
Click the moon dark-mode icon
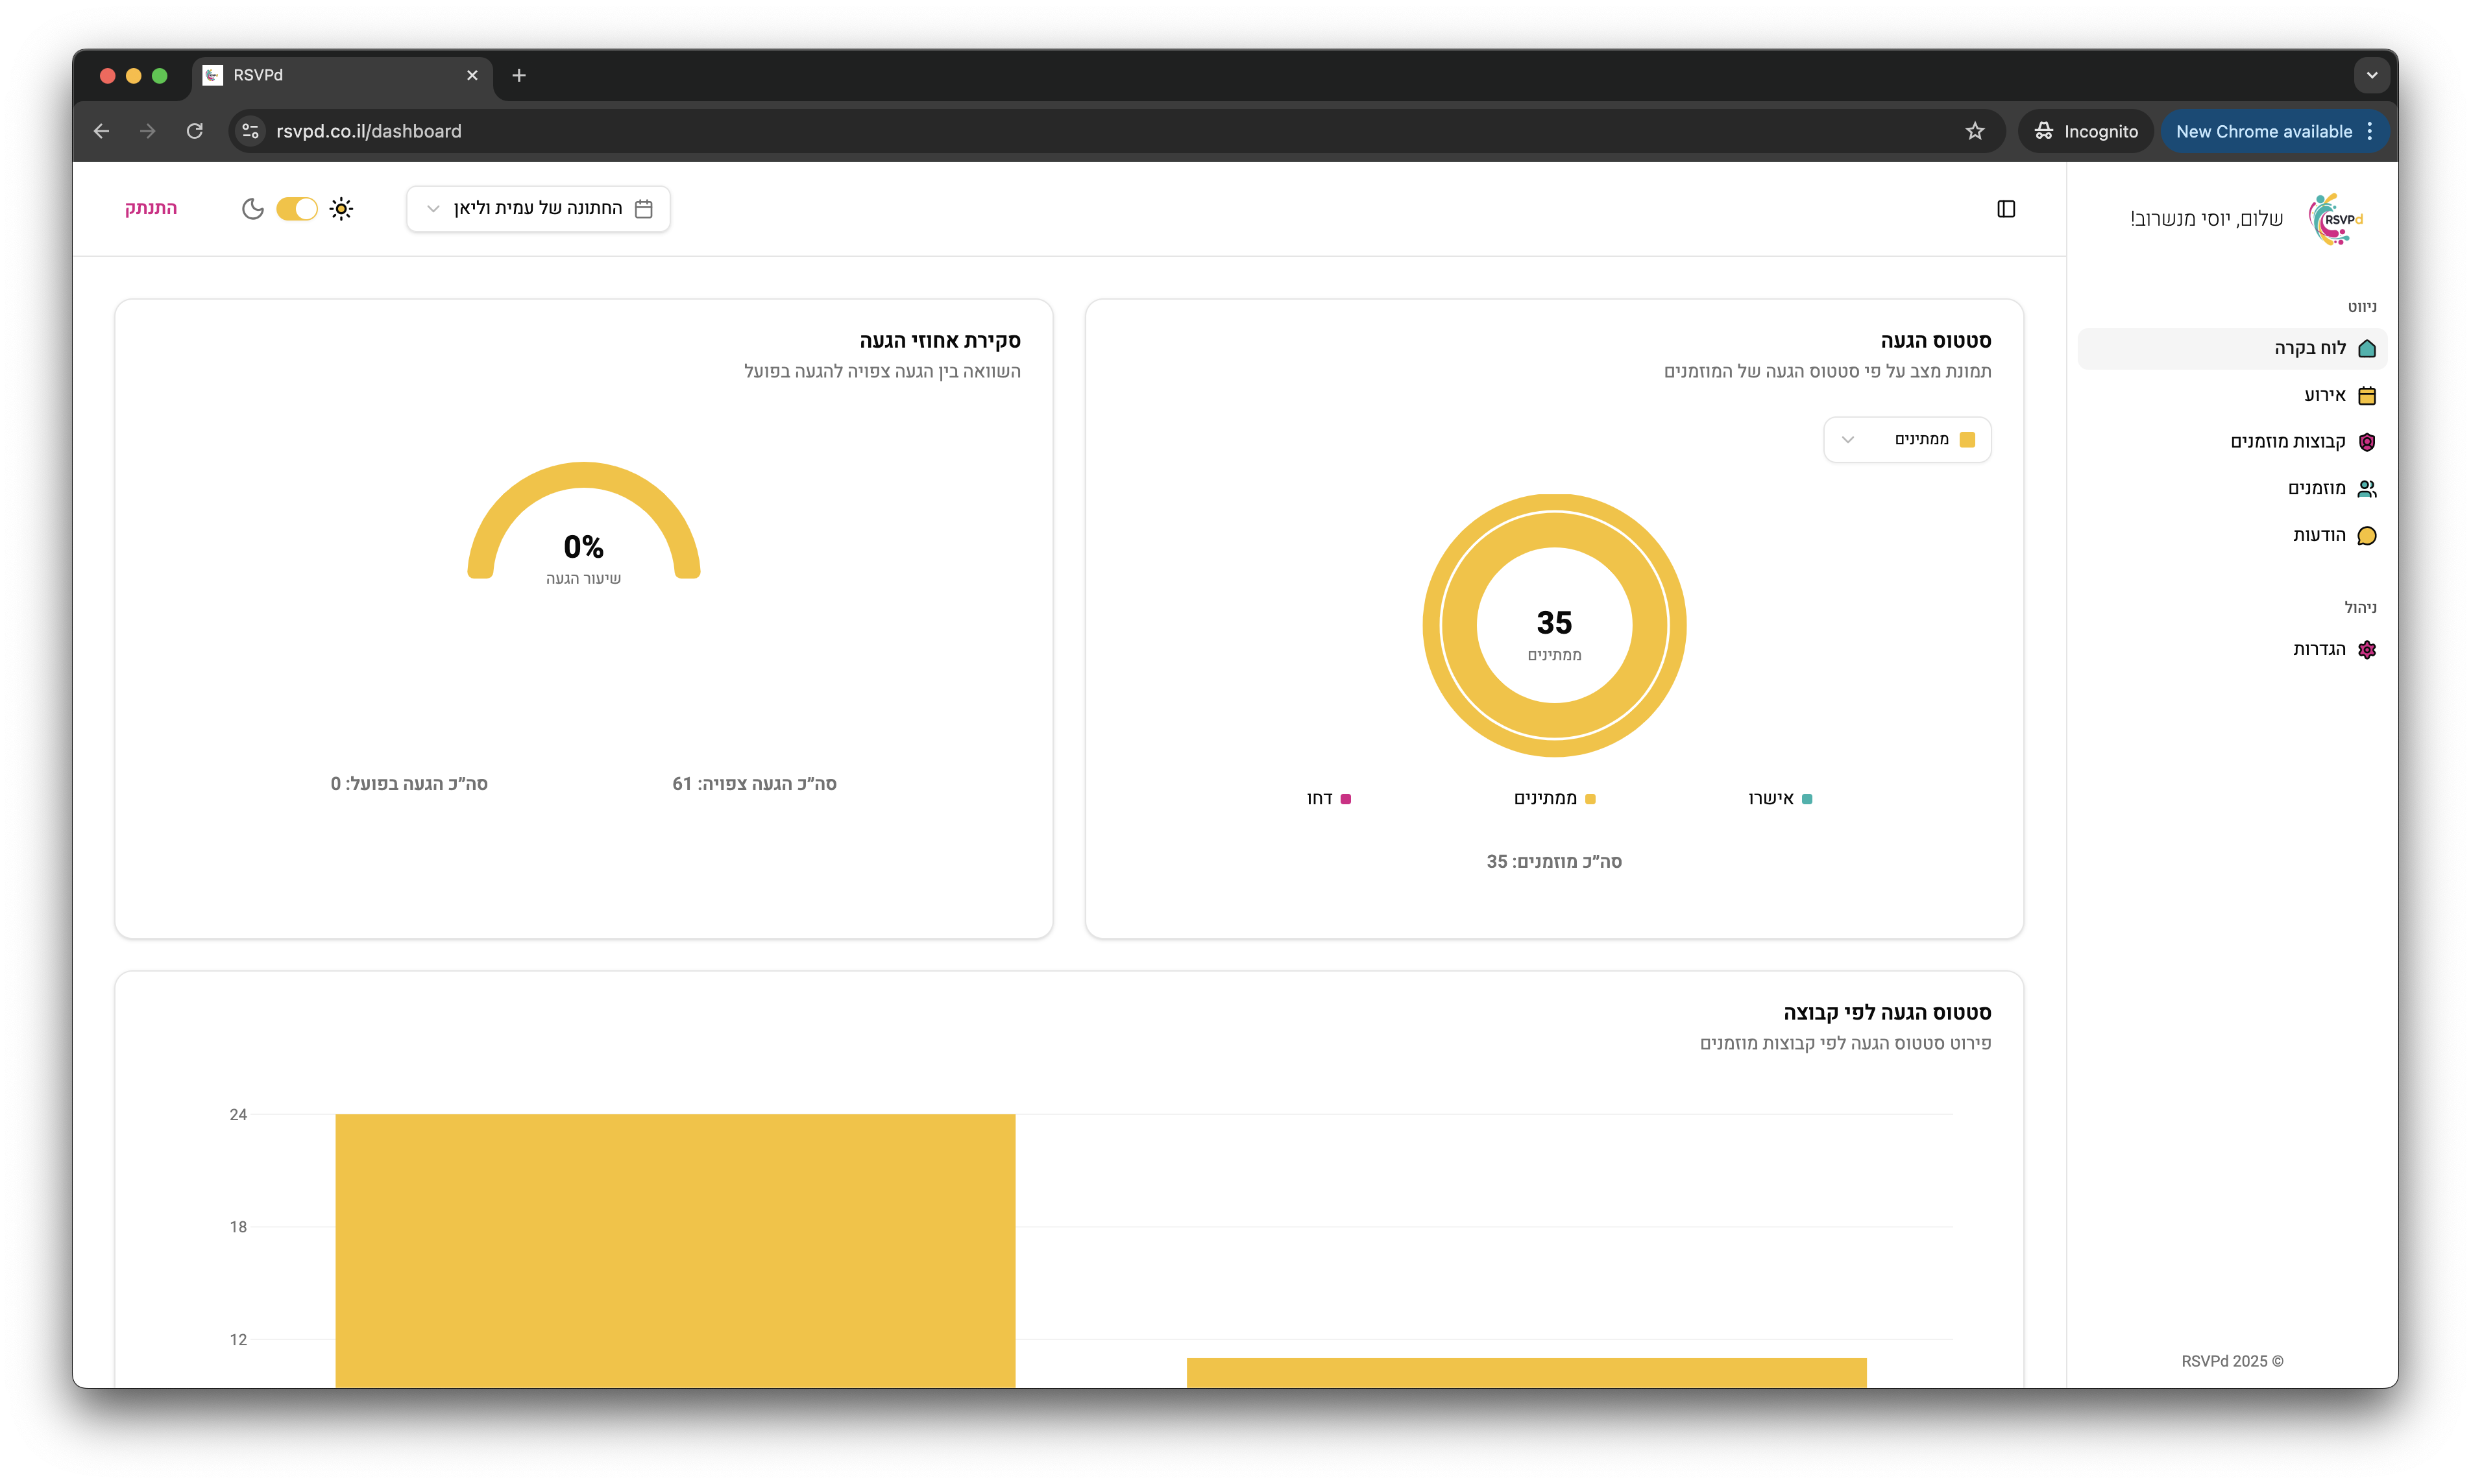click(253, 209)
